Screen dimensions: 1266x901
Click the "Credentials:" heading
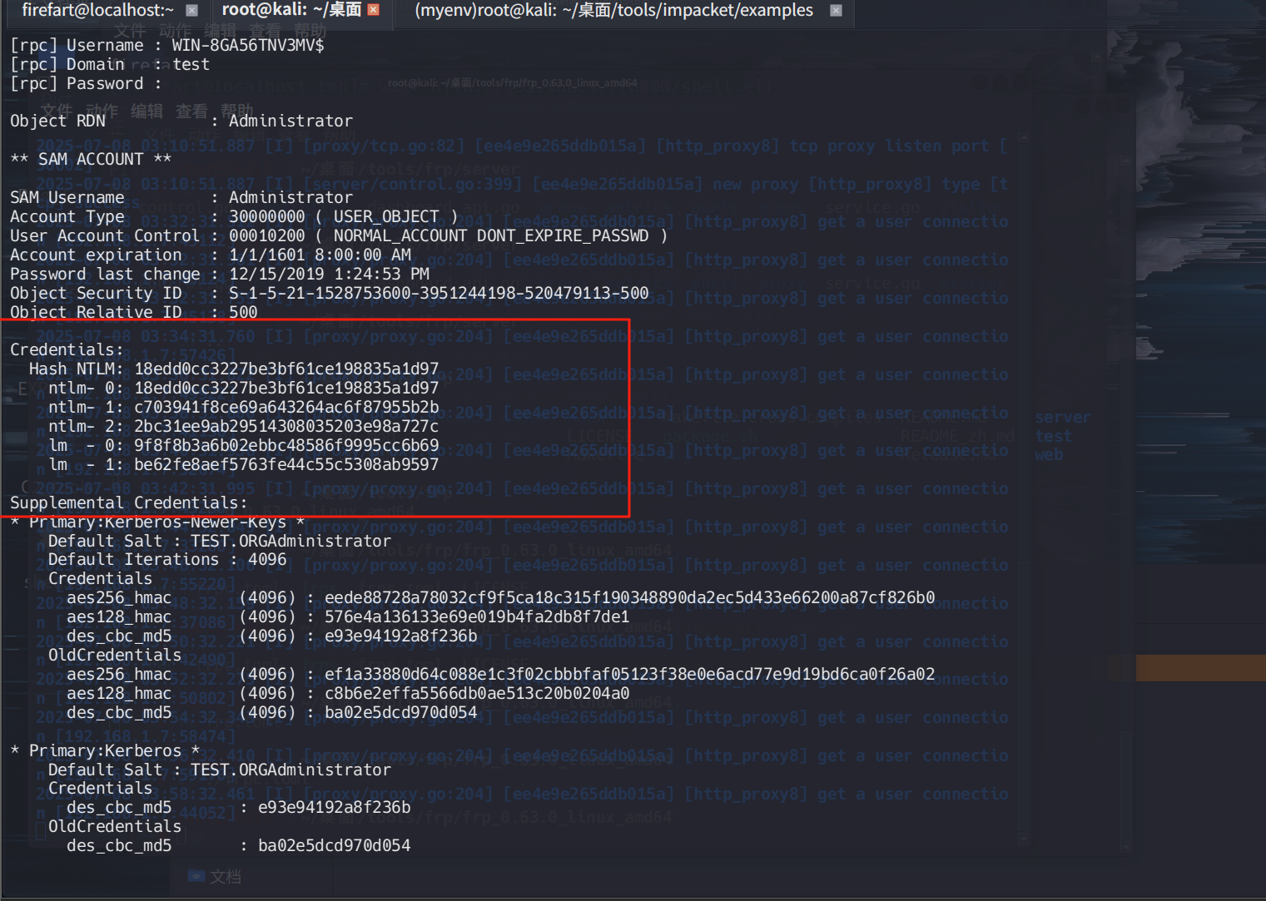pyautogui.click(x=67, y=349)
